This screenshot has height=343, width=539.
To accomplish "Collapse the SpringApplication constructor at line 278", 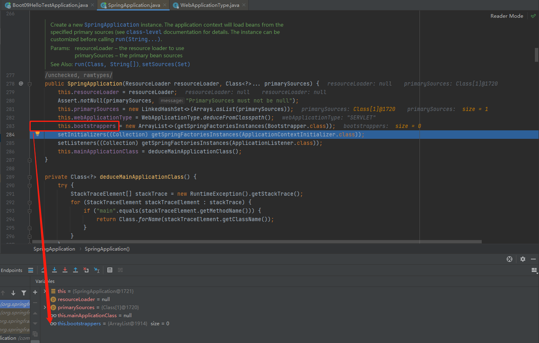I will point(29,84).
